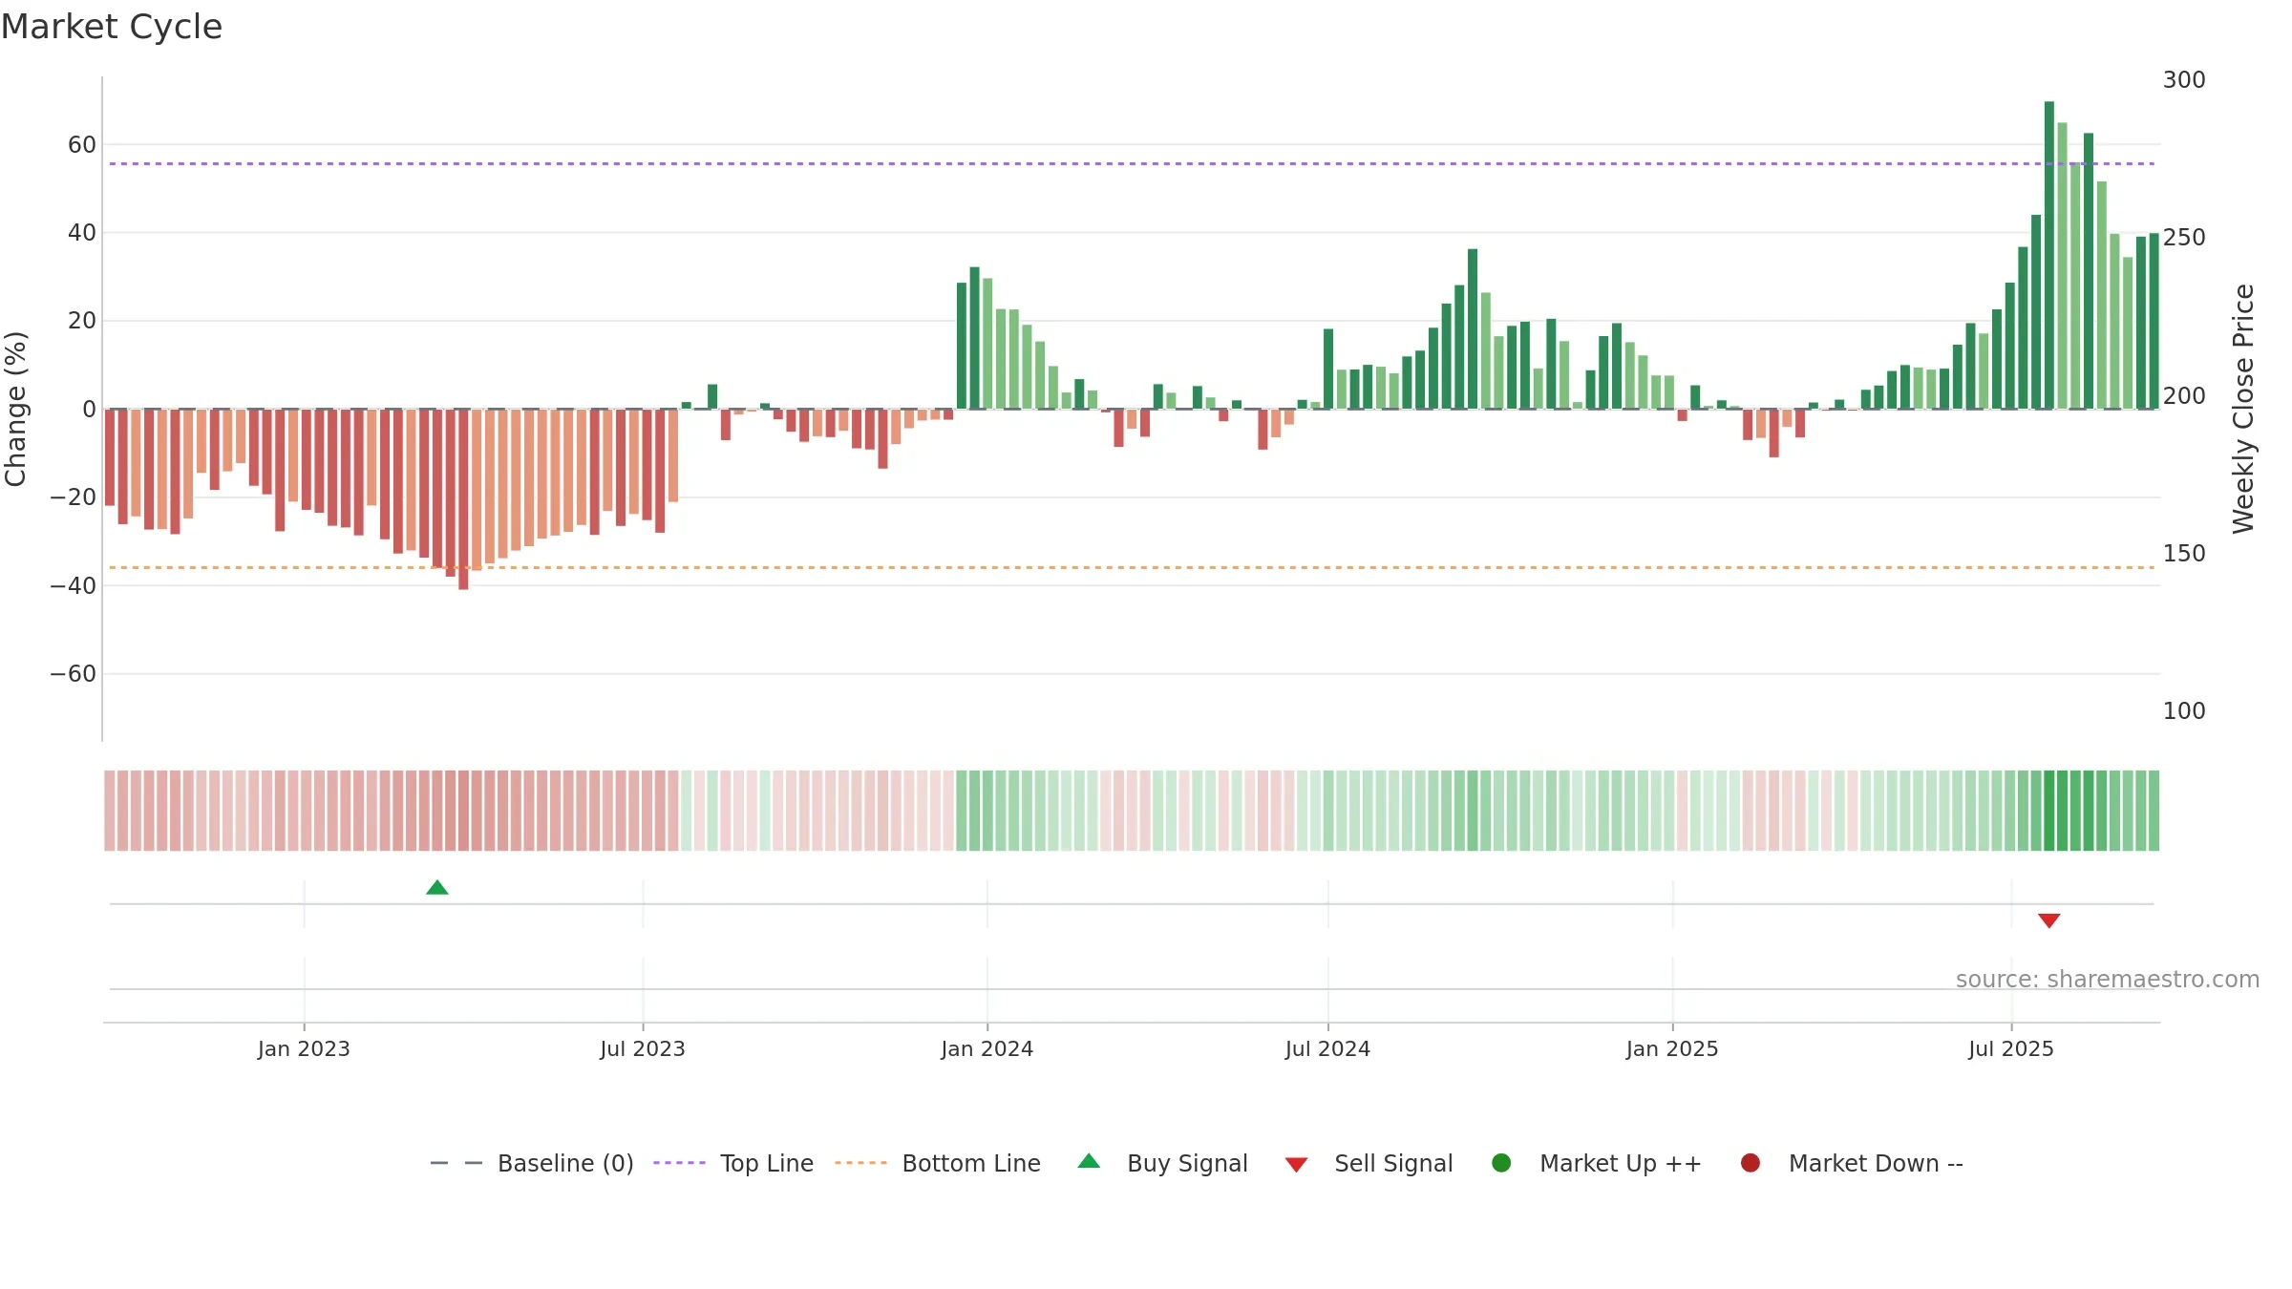Click the 300 tick on price axis
The height and width of the screenshot is (1289, 2292).
click(x=2184, y=80)
